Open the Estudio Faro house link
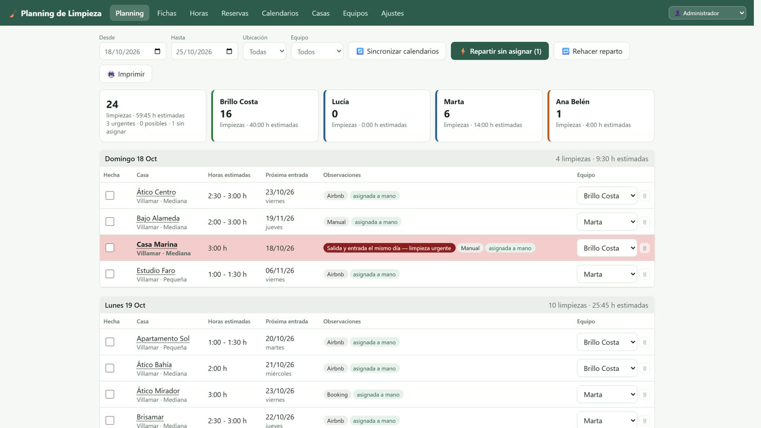Image resolution: width=761 pixels, height=428 pixels. click(155, 270)
